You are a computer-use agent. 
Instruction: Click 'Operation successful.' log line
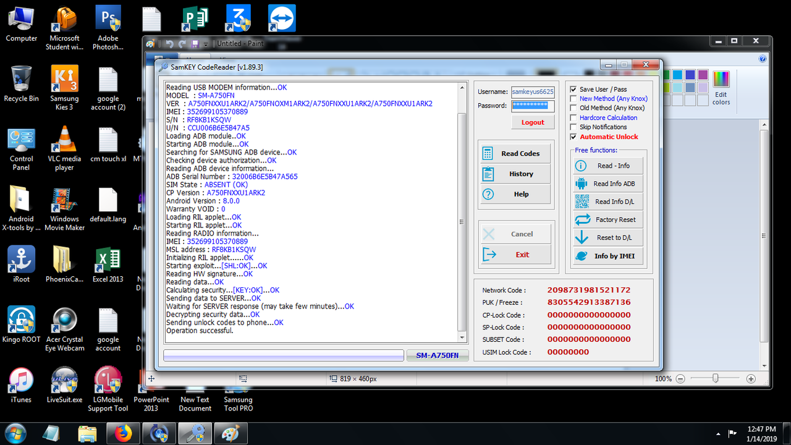[200, 331]
